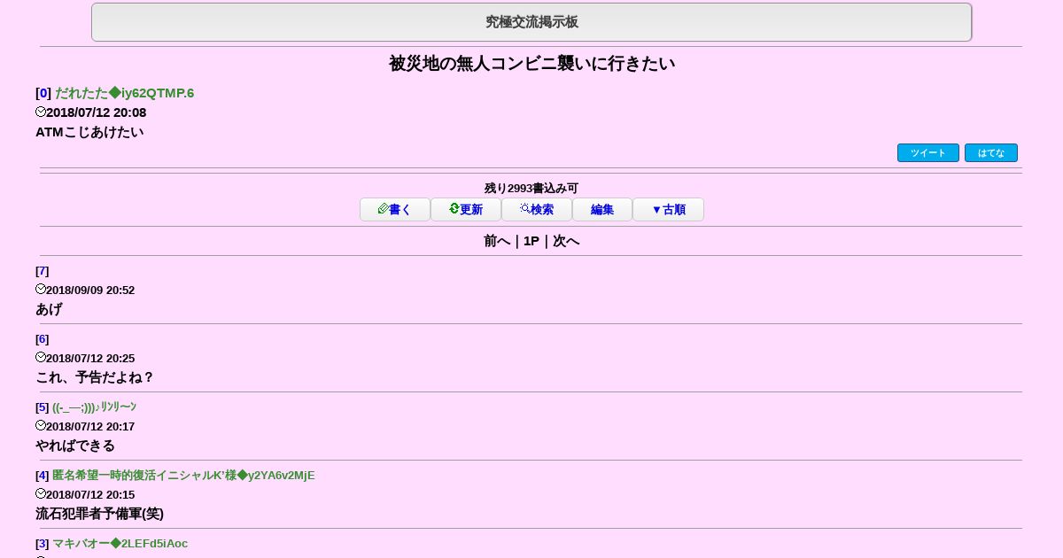Select the 1P page indicator
The image size is (1063, 558).
pos(531,241)
